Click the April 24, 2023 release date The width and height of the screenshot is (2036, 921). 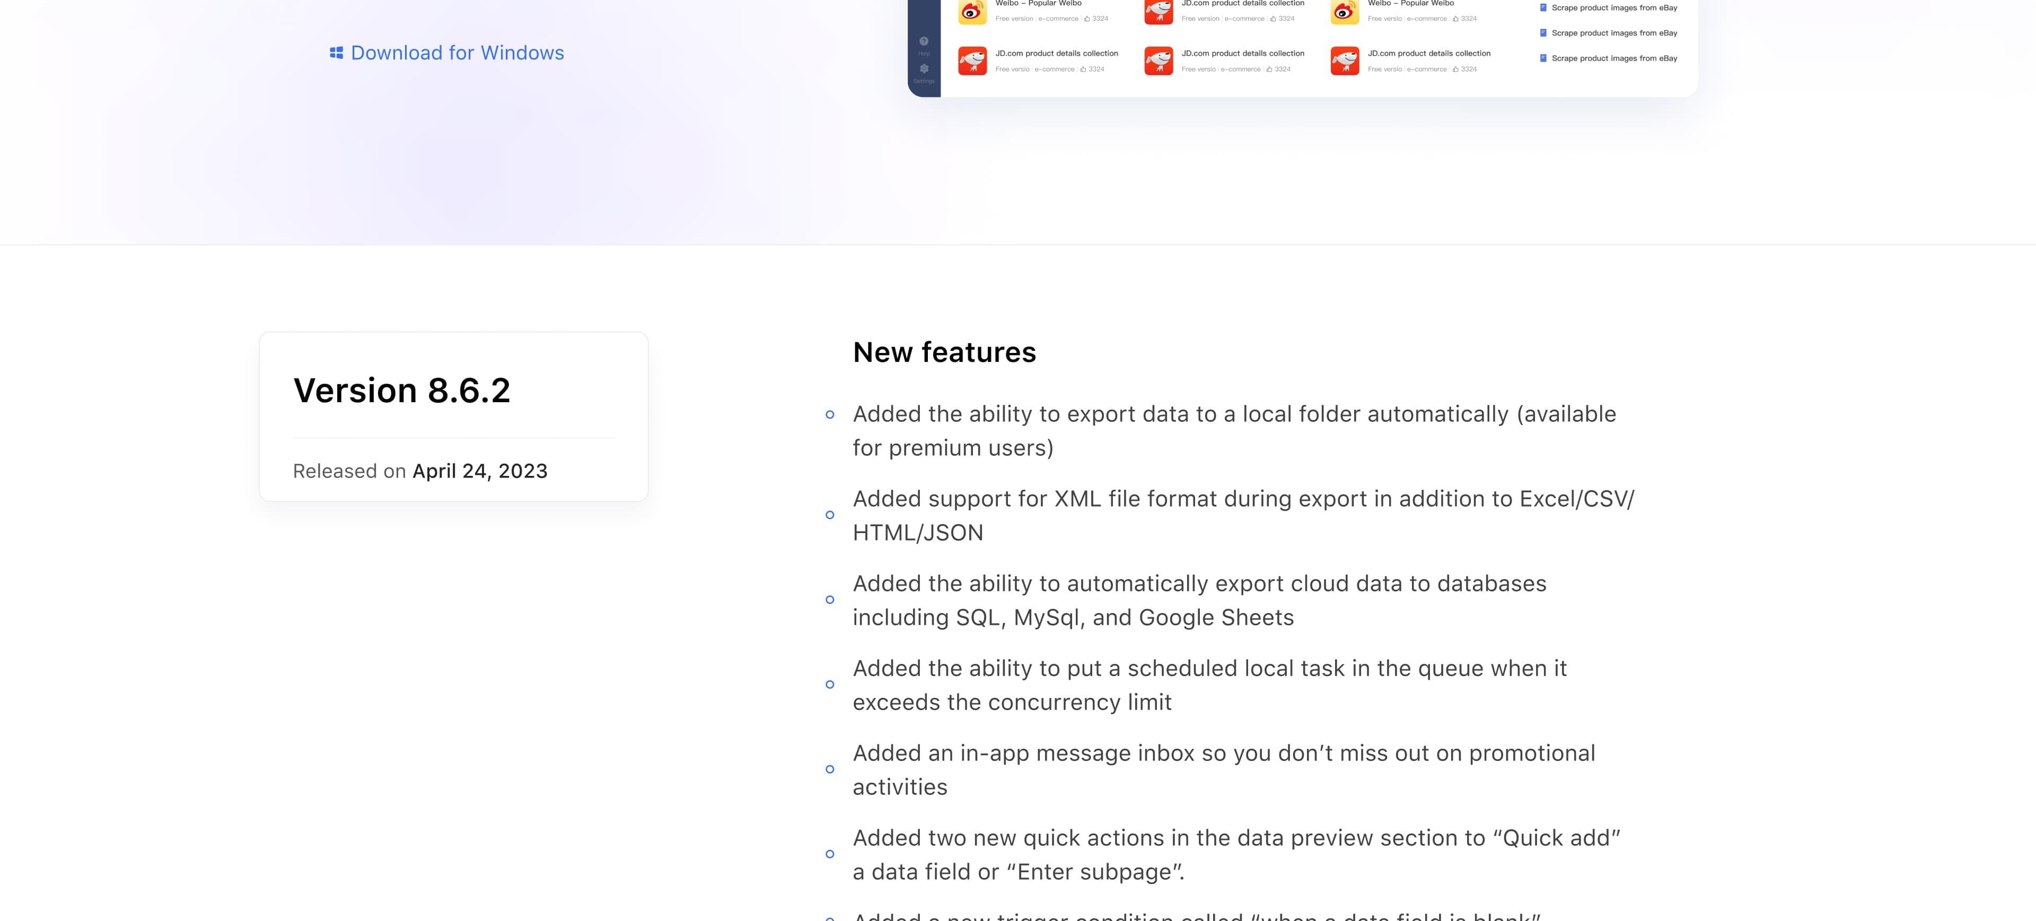pyautogui.click(x=480, y=471)
